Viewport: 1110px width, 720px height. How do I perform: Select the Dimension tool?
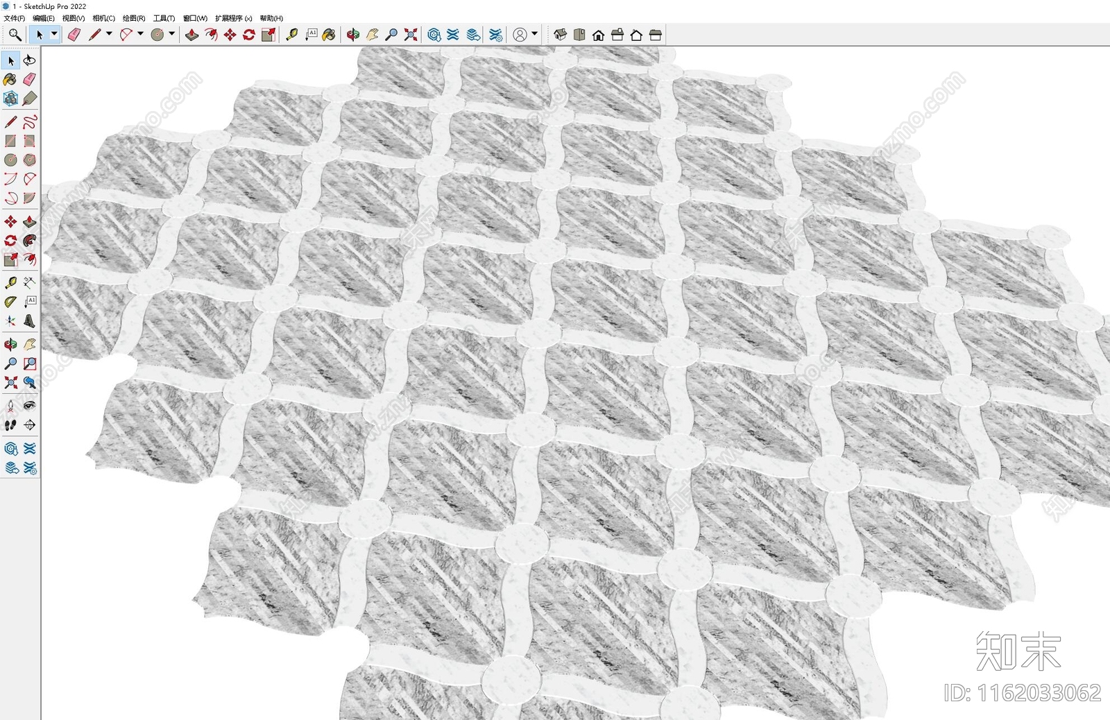pyautogui.click(x=29, y=283)
